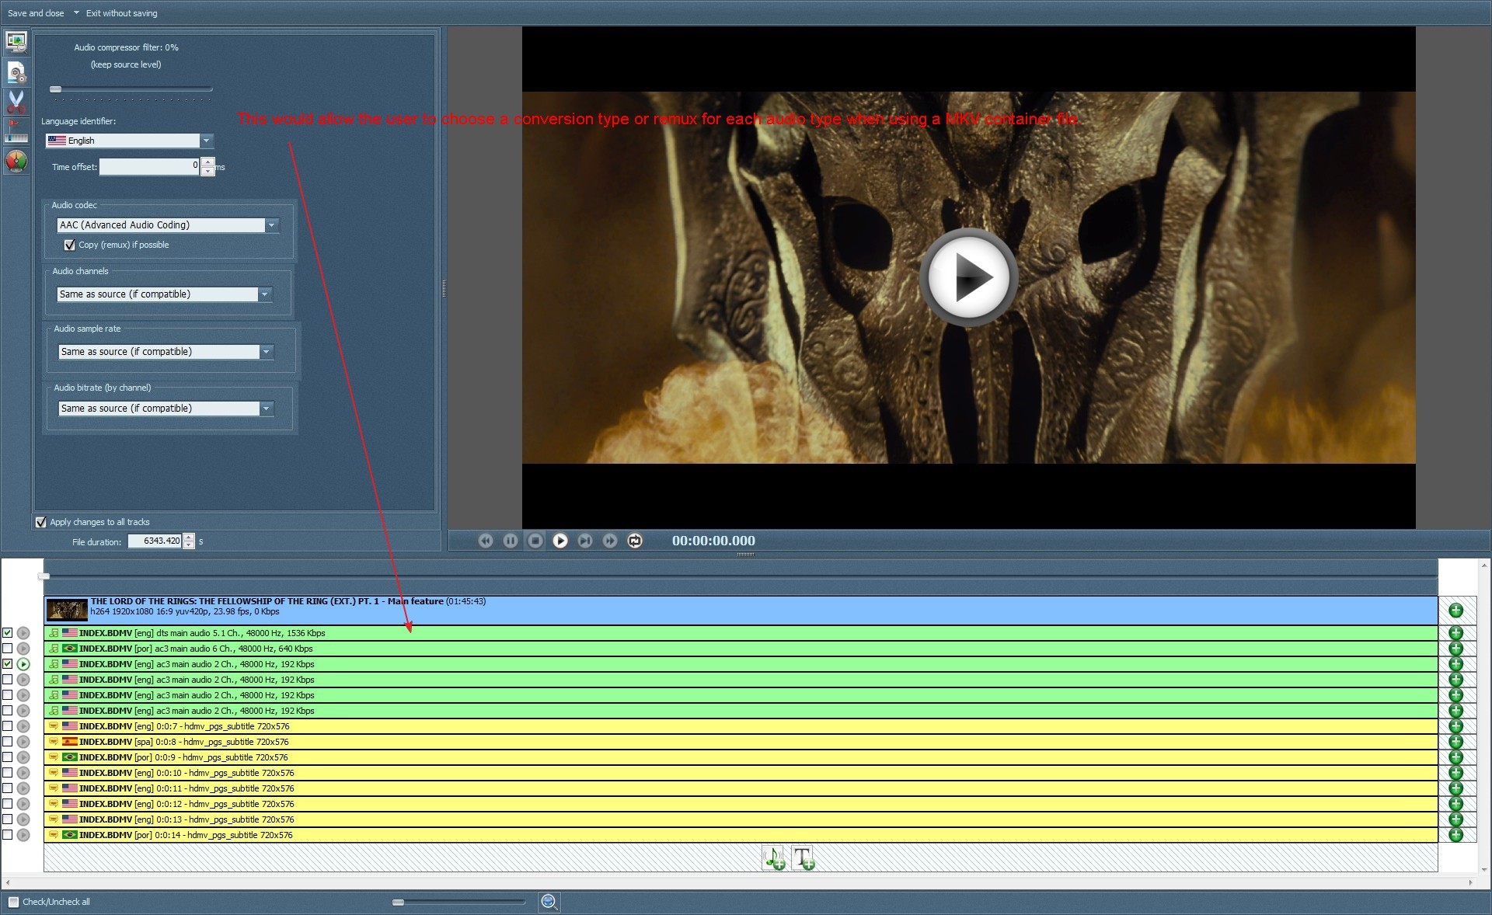1492x915 pixels.
Task: Select the scissors cut tool
Action: [16, 102]
